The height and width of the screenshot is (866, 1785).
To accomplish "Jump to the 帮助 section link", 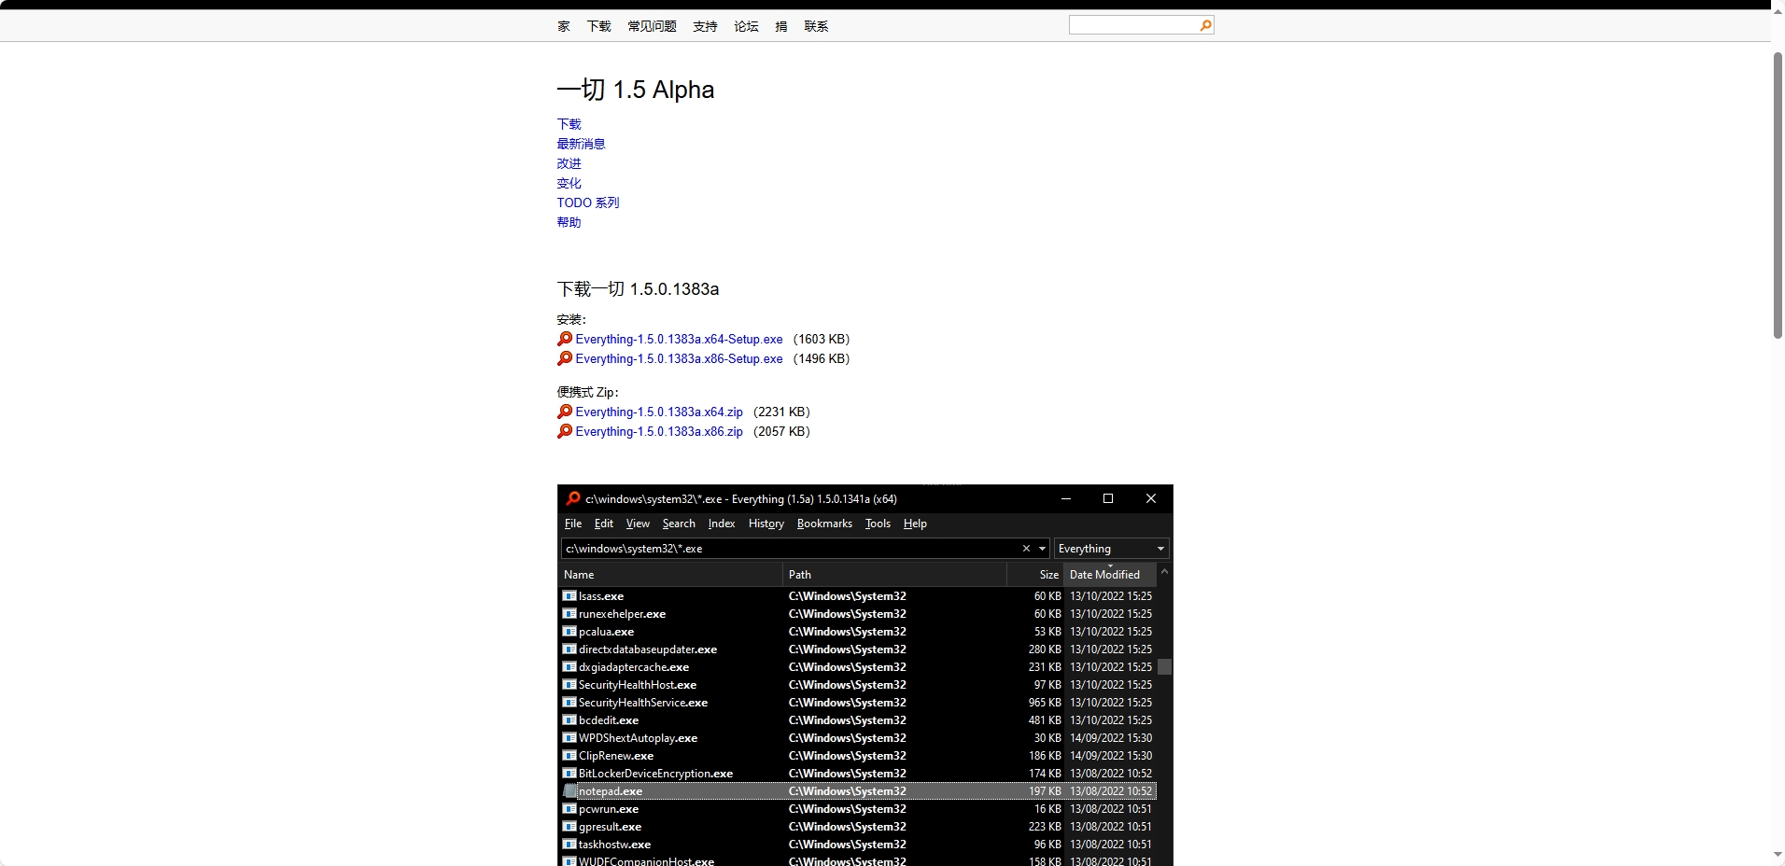I will 569,222.
